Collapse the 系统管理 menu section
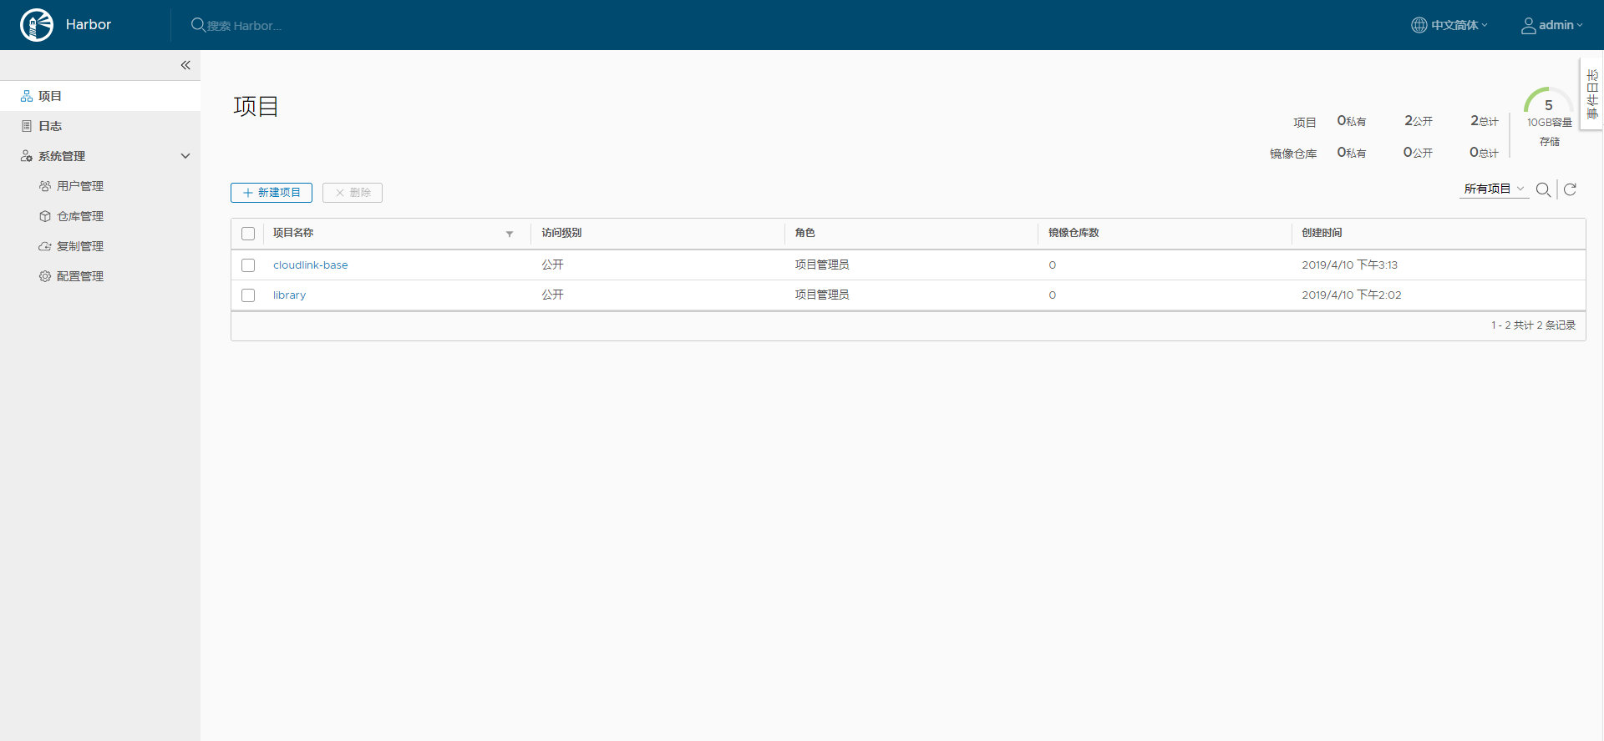Viewport: 1604px width, 741px height. [185, 156]
